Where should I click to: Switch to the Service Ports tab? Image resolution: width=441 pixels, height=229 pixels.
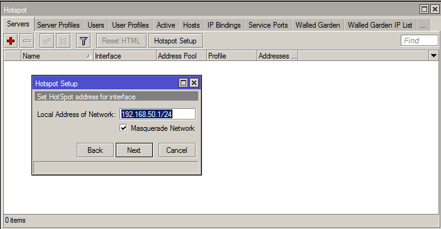(268, 25)
